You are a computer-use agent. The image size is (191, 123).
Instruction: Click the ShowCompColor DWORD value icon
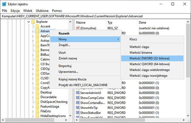click(x=77, y=98)
